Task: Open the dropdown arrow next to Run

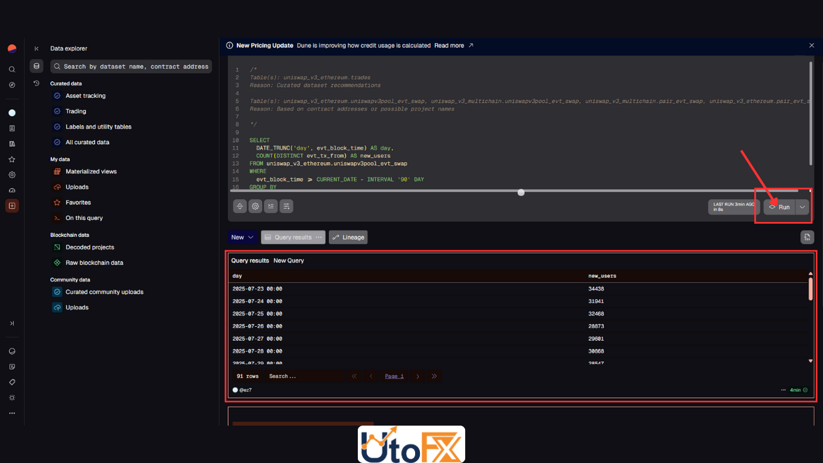Action: pyautogui.click(x=802, y=207)
